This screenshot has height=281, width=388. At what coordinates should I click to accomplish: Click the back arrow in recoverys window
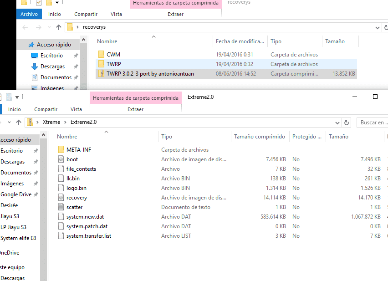[25, 27]
